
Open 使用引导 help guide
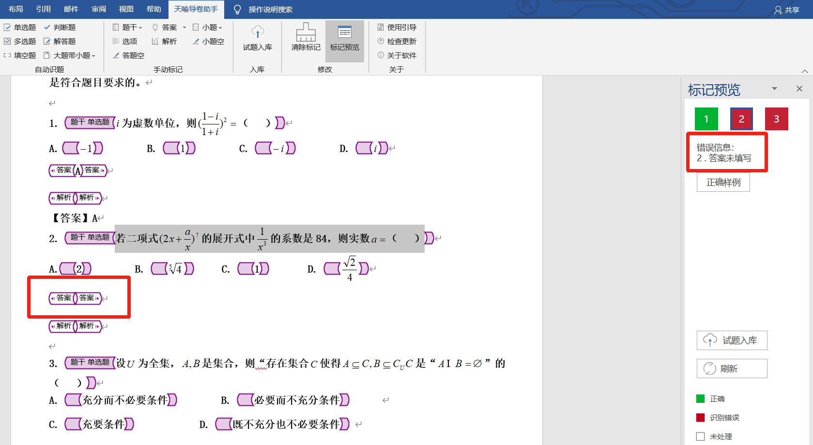(397, 28)
